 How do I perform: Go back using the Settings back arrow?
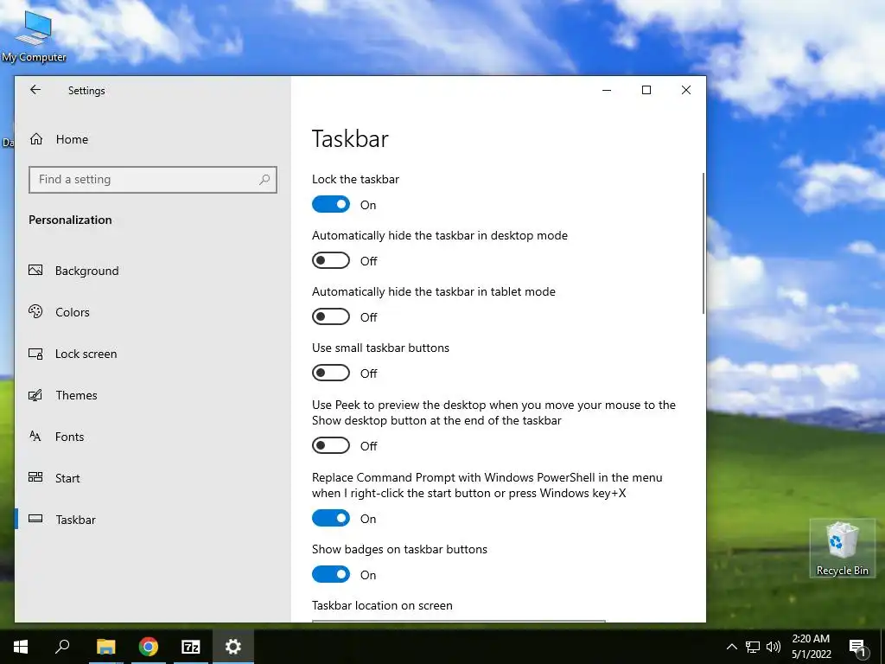click(35, 90)
